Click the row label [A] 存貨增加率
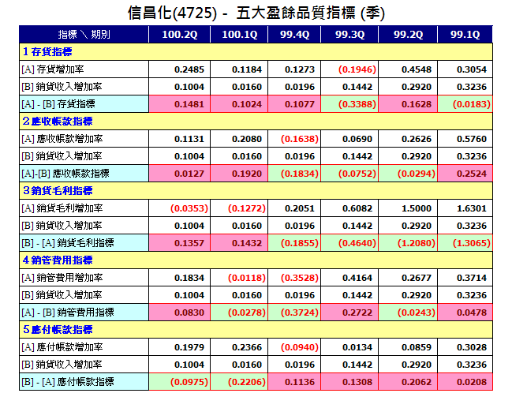512x408 pixels. [53, 69]
